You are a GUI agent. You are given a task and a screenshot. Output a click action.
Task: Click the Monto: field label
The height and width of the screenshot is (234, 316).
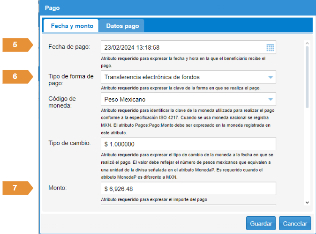point(57,188)
